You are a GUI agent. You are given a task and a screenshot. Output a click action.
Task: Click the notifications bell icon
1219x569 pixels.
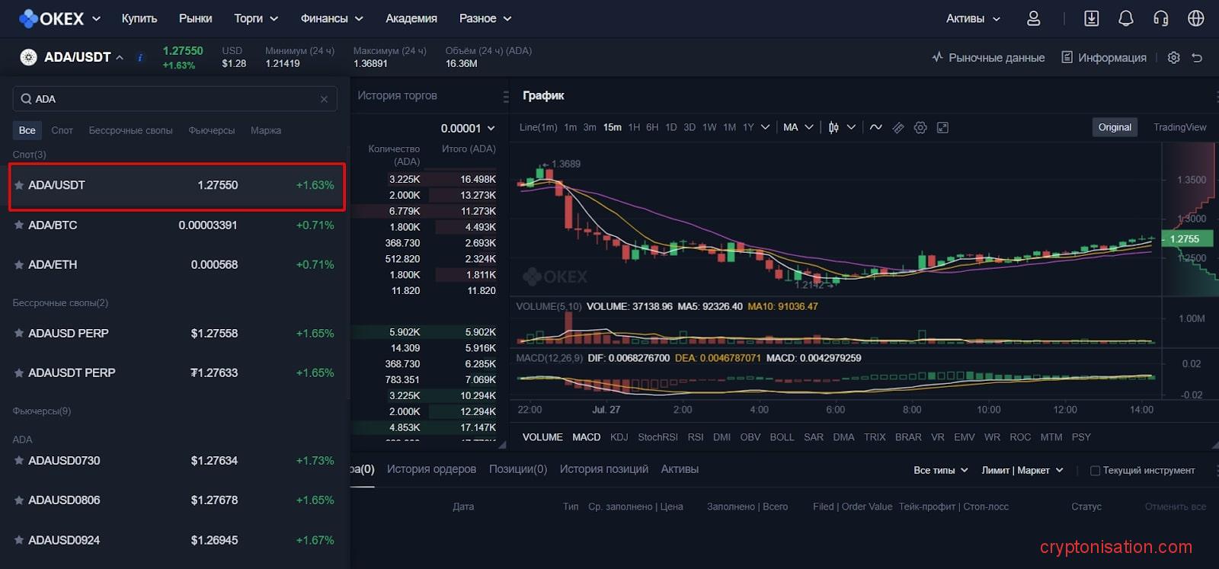[x=1125, y=18]
